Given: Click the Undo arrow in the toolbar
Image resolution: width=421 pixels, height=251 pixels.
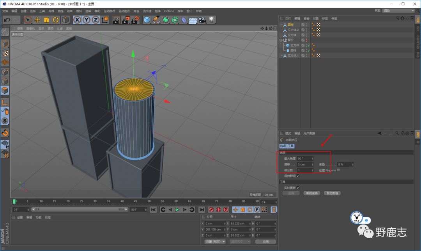Looking at the screenshot, I should 7,20.
